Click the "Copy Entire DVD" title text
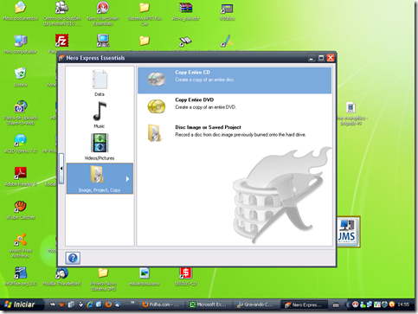Viewport: 418px width, 314px height. pyautogui.click(x=195, y=99)
